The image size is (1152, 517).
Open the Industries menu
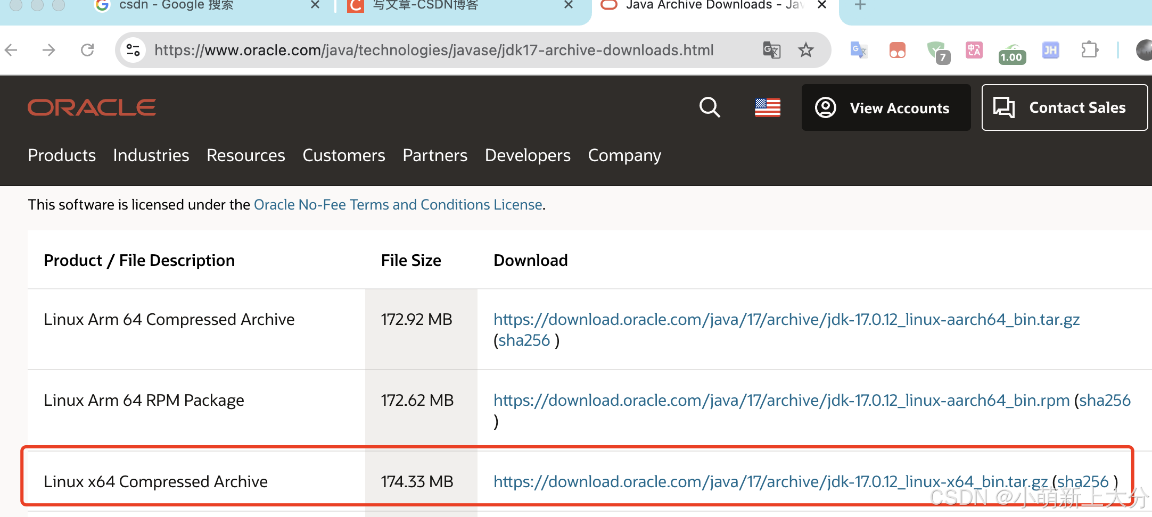point(151,155)
